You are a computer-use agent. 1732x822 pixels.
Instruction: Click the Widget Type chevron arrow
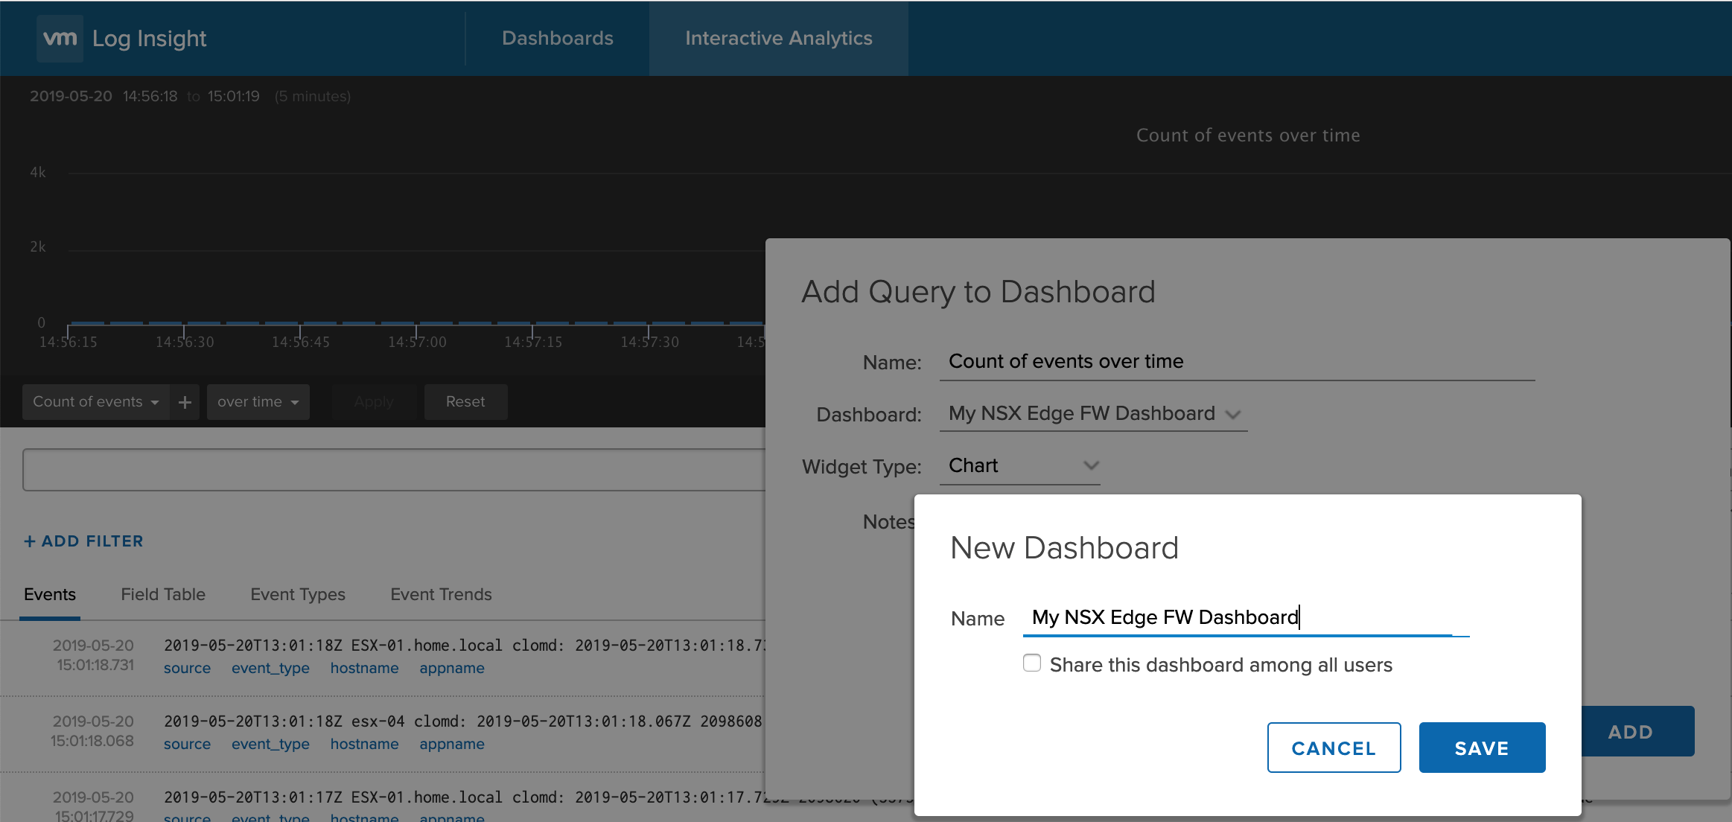[x=1091, y=466]
